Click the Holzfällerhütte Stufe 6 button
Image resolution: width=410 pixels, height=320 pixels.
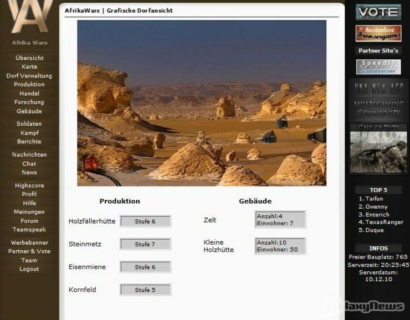pyautogui.click(x=145, y=221)
